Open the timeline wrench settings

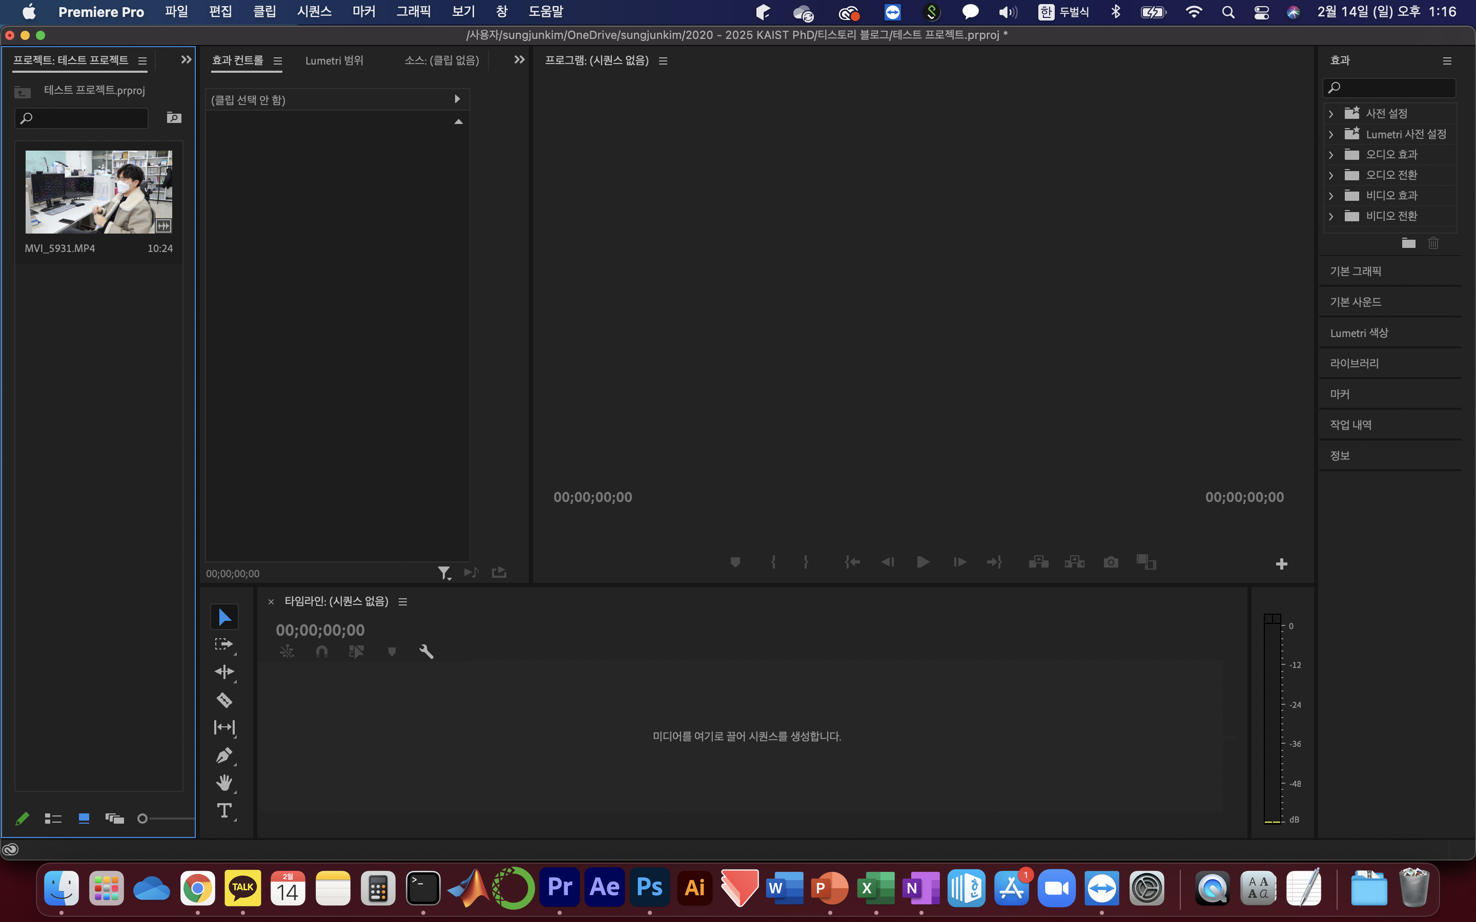pyautogui.click(x=426, y=652)
